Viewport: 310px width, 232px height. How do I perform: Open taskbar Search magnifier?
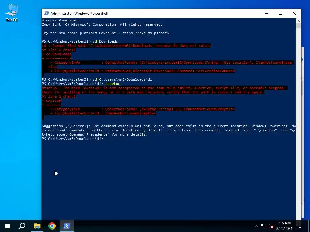22,226
